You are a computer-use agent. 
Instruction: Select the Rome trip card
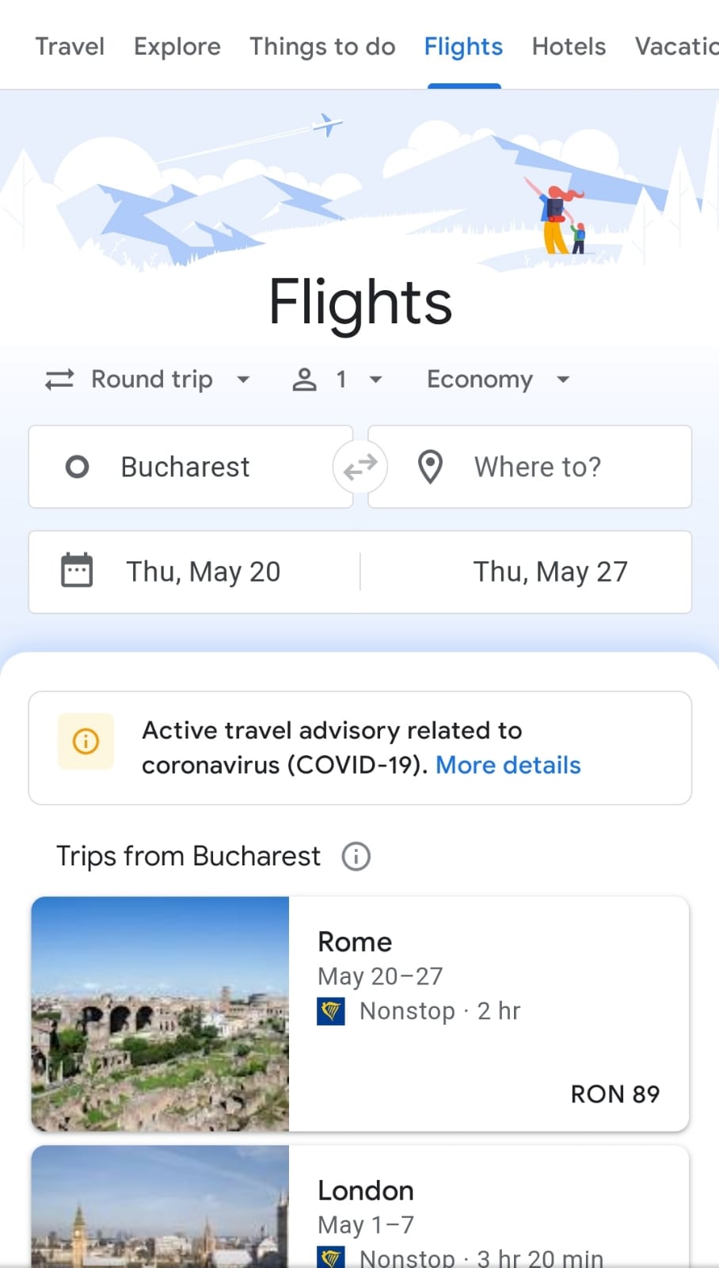pos(488,1014)
